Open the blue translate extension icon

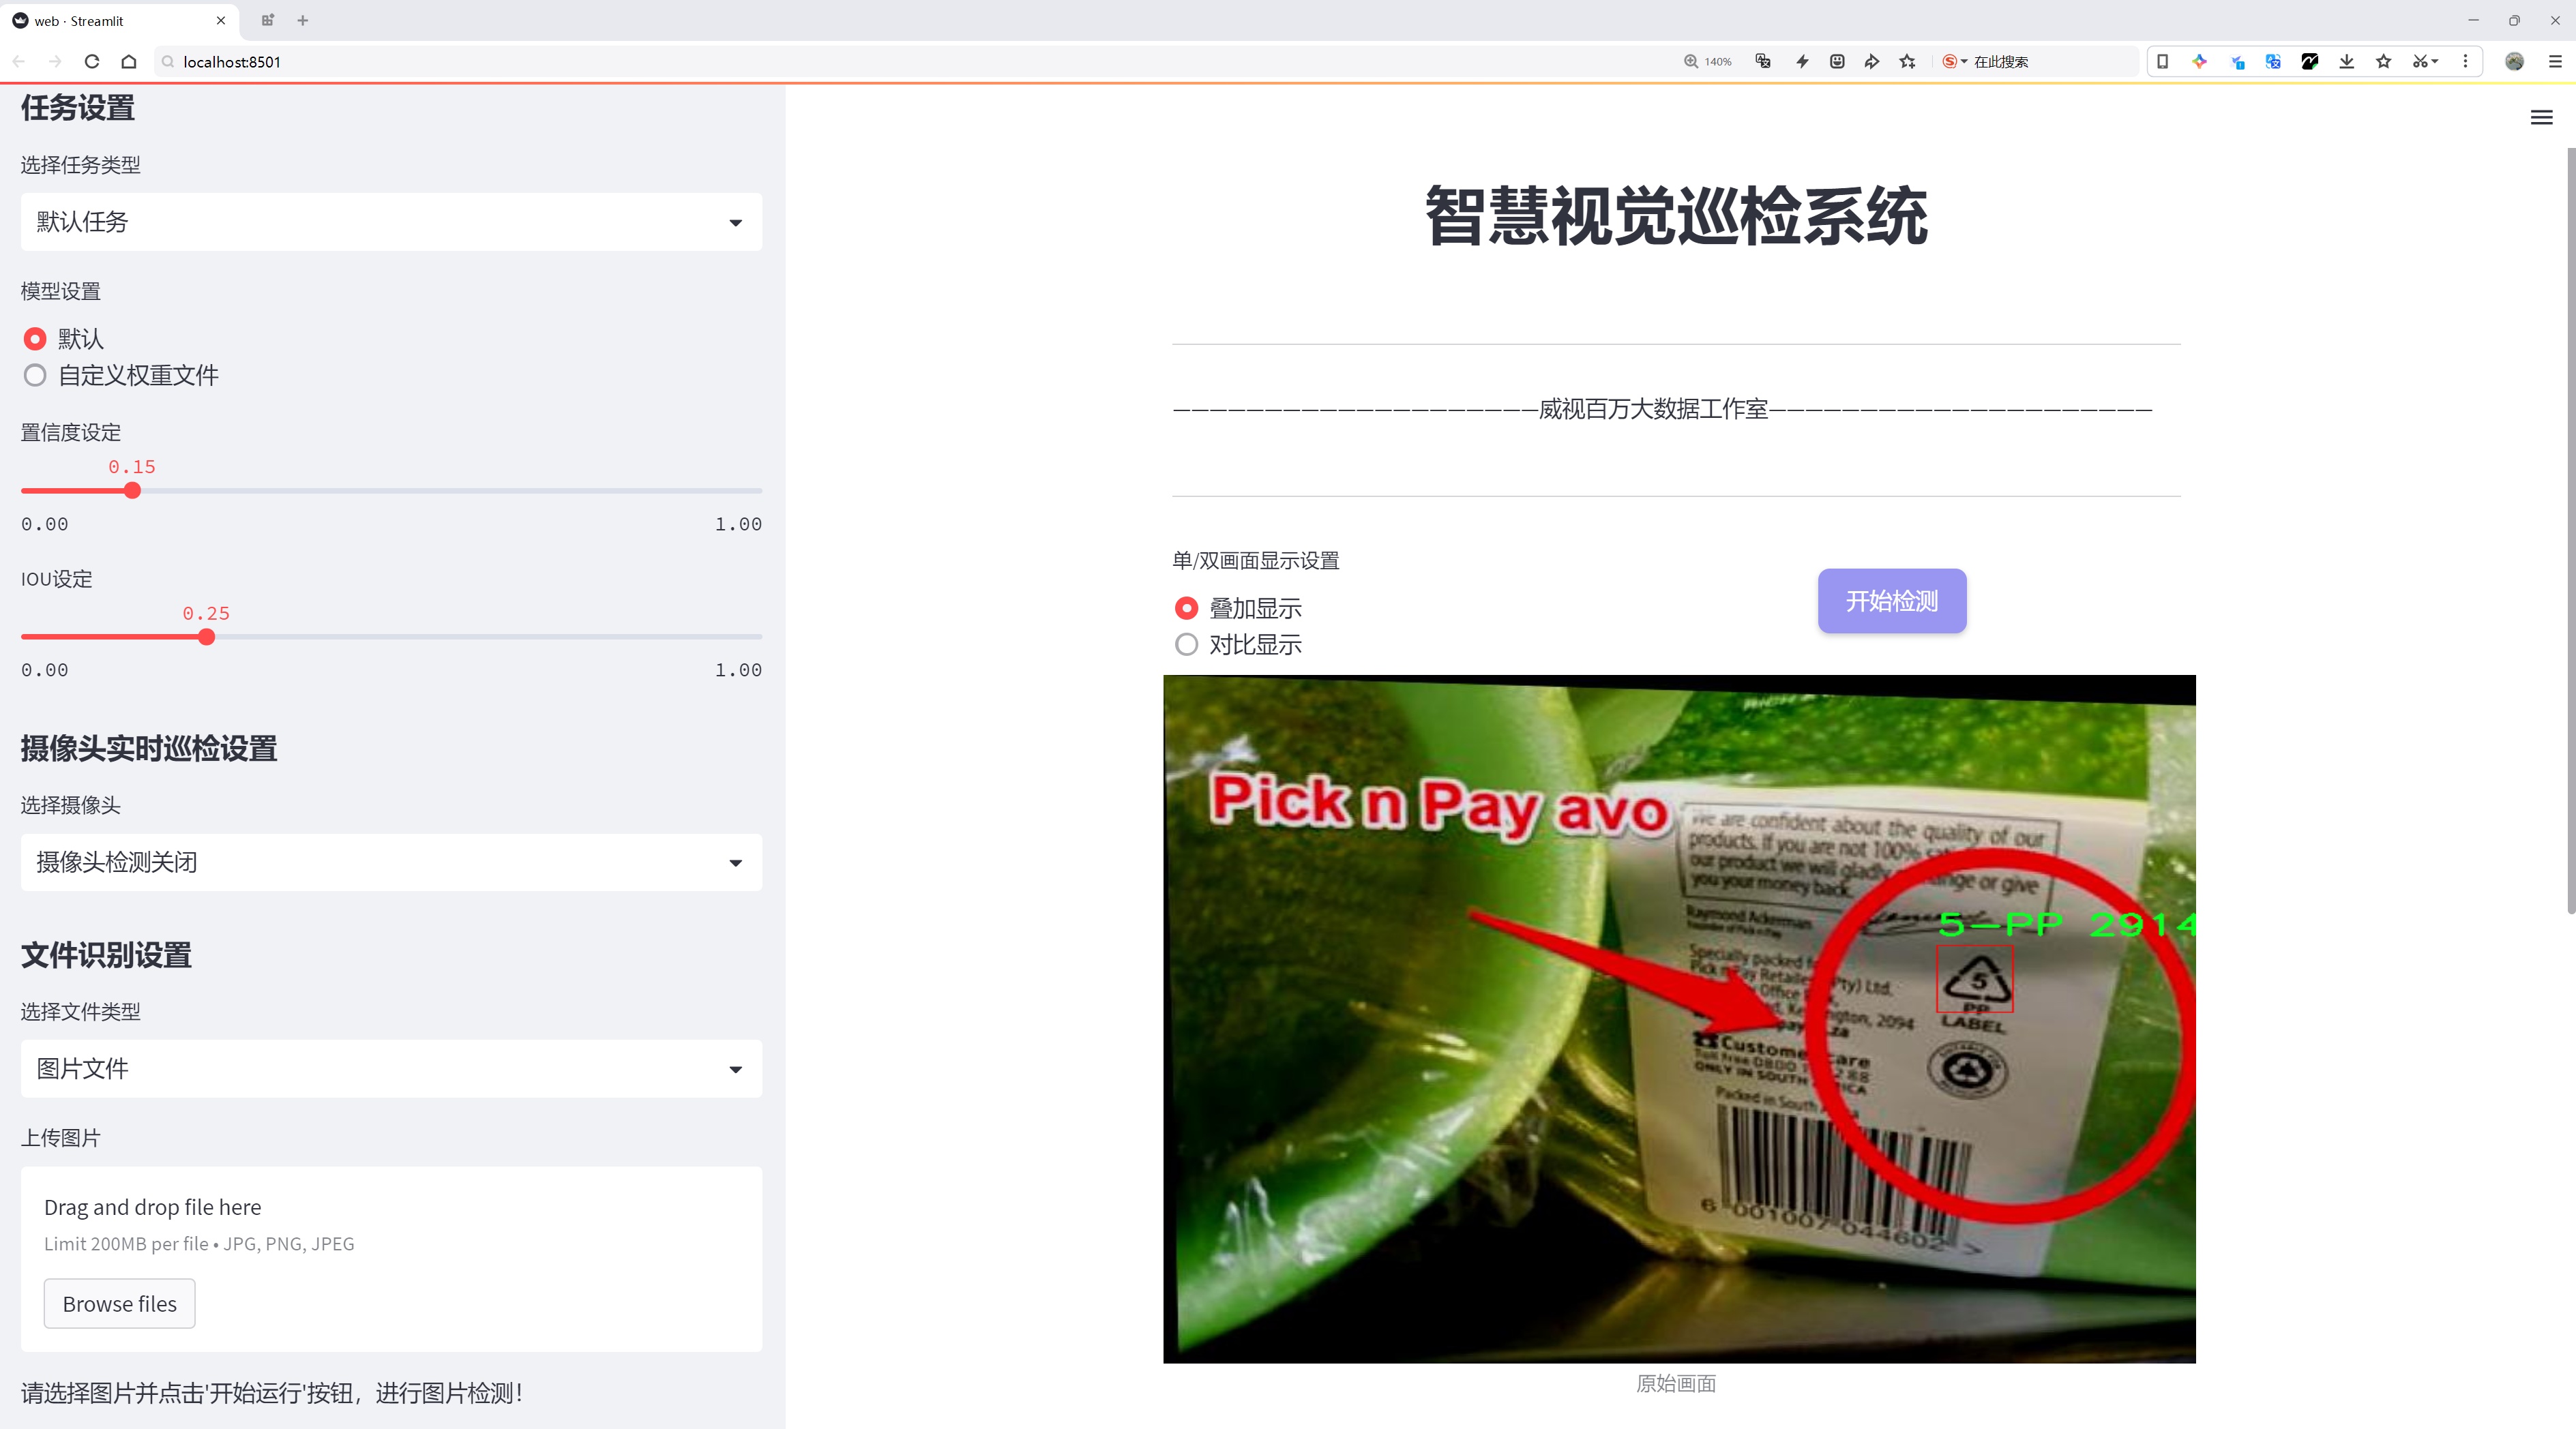2273,61
